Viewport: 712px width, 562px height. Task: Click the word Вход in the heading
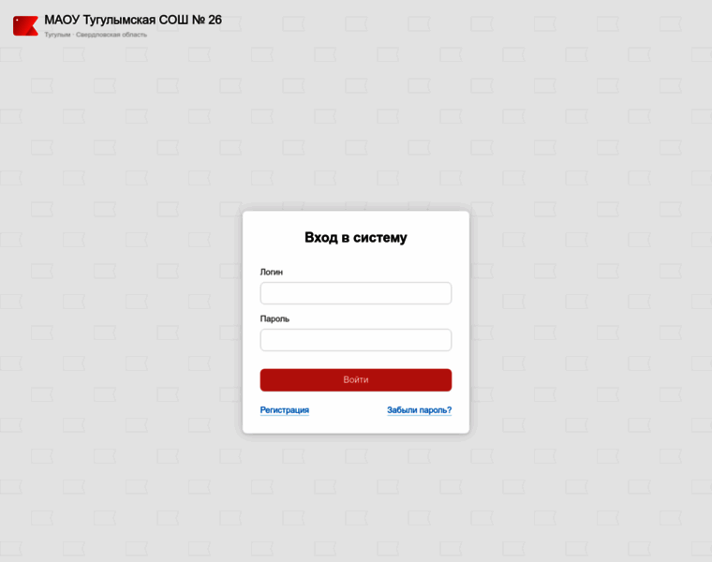point(321,237)
